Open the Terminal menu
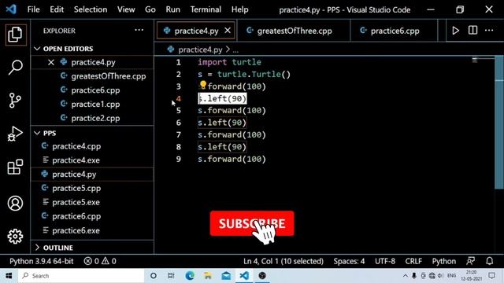This screenshot has width=504, height=283. 206,9
